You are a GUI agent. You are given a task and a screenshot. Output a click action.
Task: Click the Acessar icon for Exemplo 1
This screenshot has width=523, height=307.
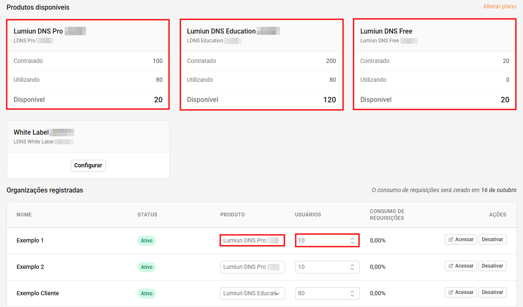[x=451, y=239]
